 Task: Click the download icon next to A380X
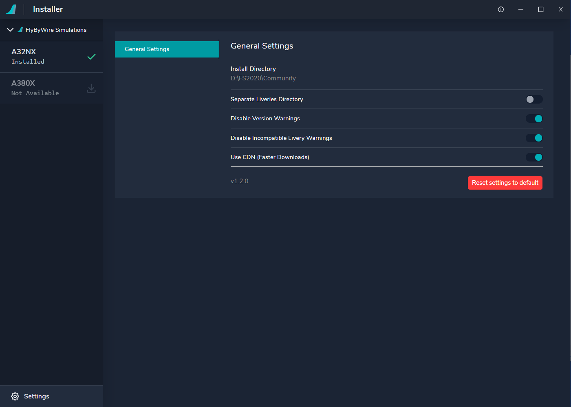click(x=91, y=88)
